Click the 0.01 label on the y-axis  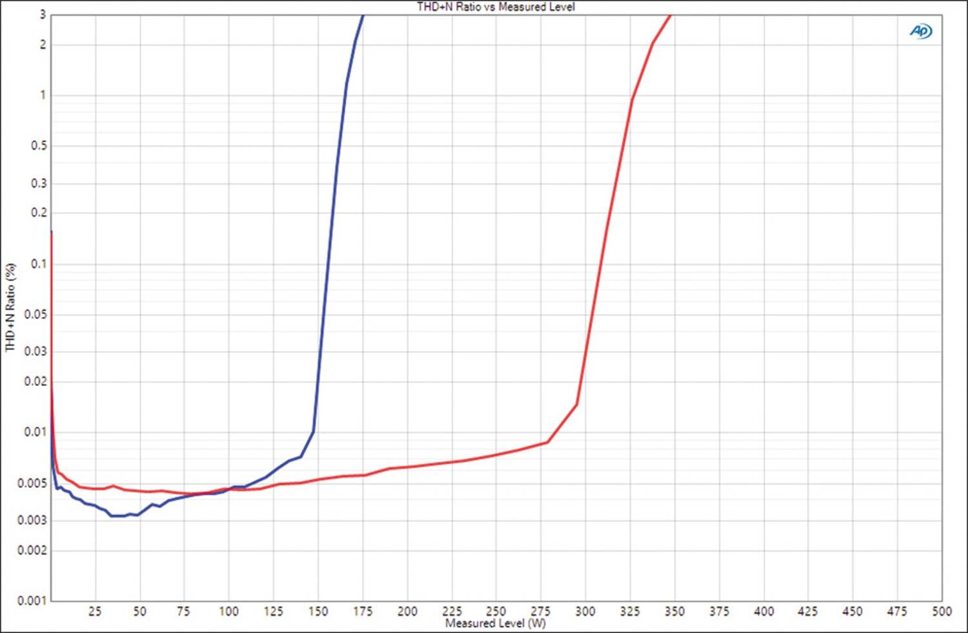[x=36, y=432]
